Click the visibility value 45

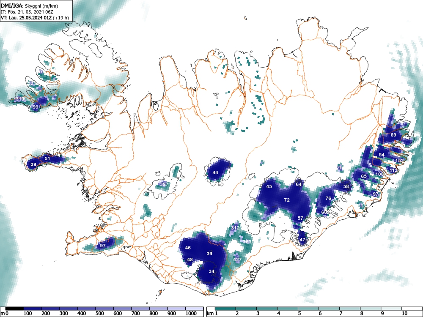click(269, 186)
